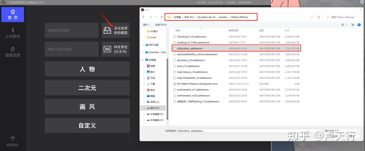Select lyriel_v15.safetensors file

pos(236,66)
